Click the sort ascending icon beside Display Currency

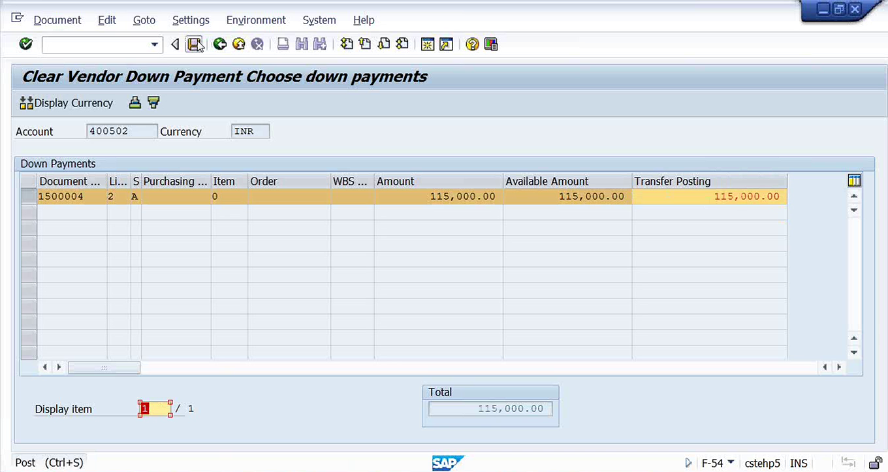coord(135,102)
